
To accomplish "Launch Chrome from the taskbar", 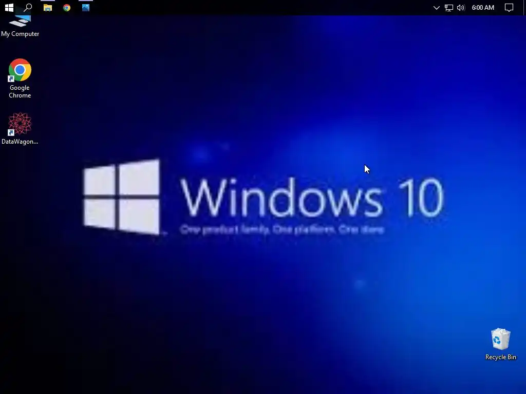I will (67, 7).
